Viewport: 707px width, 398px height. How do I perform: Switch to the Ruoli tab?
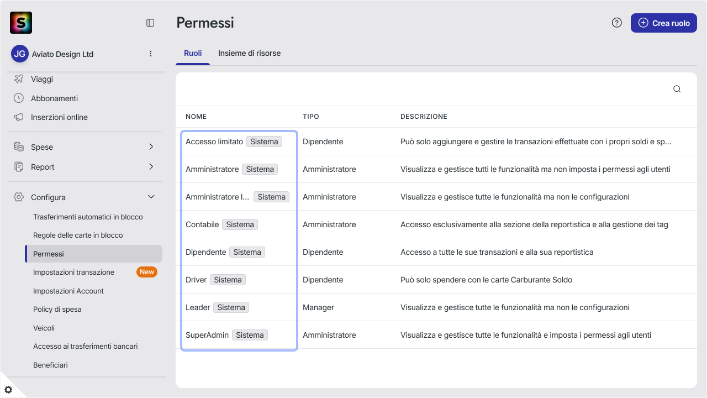(193, 54)
